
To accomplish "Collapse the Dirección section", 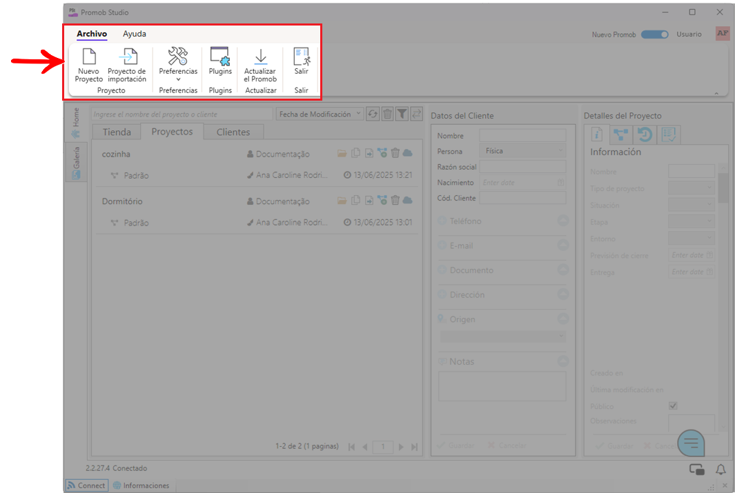I will pyautogui.click(x=562, y=294).
